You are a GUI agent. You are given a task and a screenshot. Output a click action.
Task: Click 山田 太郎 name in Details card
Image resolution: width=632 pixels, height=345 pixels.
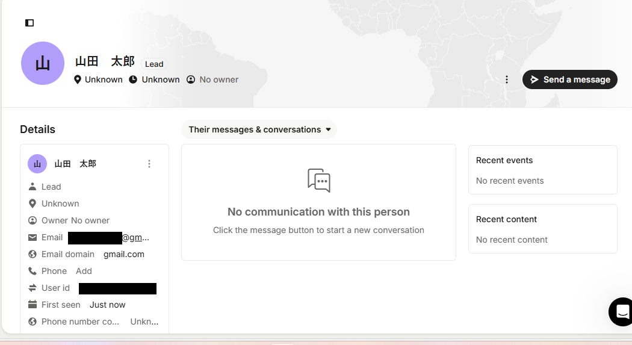pyautogui.click(x=75, y=164)
